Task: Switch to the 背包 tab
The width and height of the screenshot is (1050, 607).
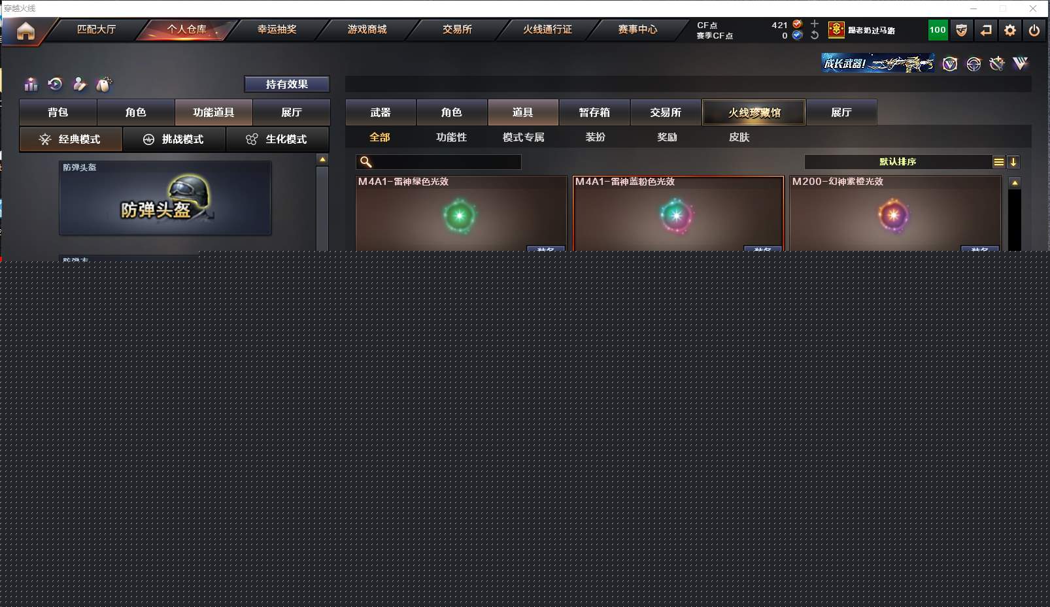Action: point(58,112)
